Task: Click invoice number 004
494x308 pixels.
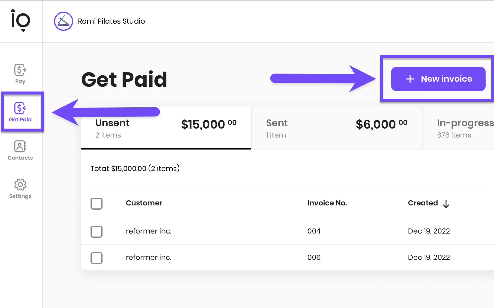Action: coord(314,231)
